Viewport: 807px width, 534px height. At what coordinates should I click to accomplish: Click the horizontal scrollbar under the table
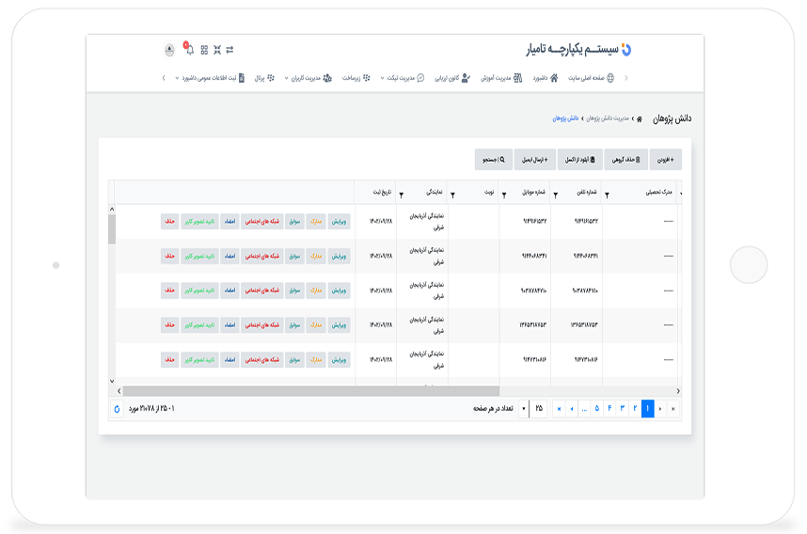tap(310, 391)
